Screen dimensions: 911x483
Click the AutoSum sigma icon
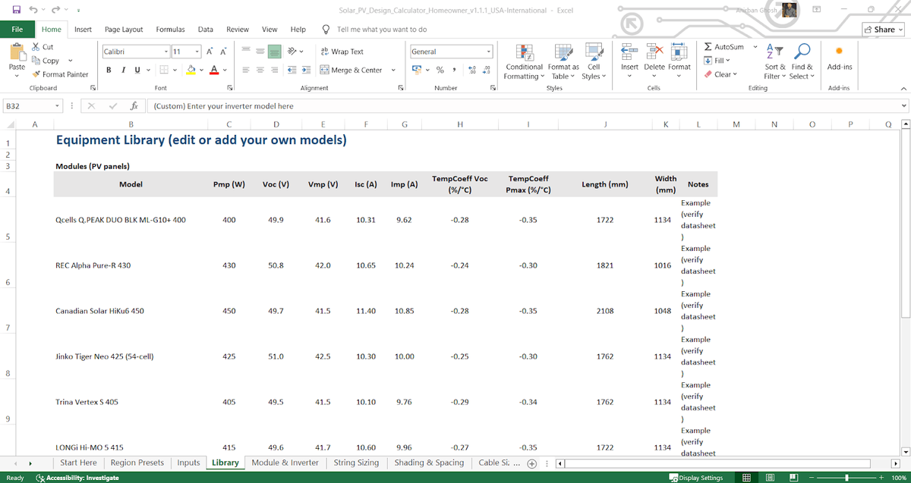(x=708, y=47)
